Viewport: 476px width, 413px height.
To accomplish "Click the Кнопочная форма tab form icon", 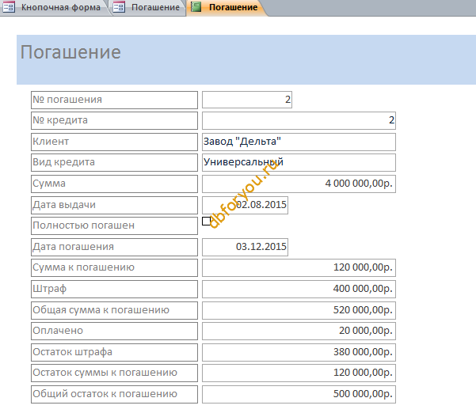I will pyautogui.click(x=9, y=7).
